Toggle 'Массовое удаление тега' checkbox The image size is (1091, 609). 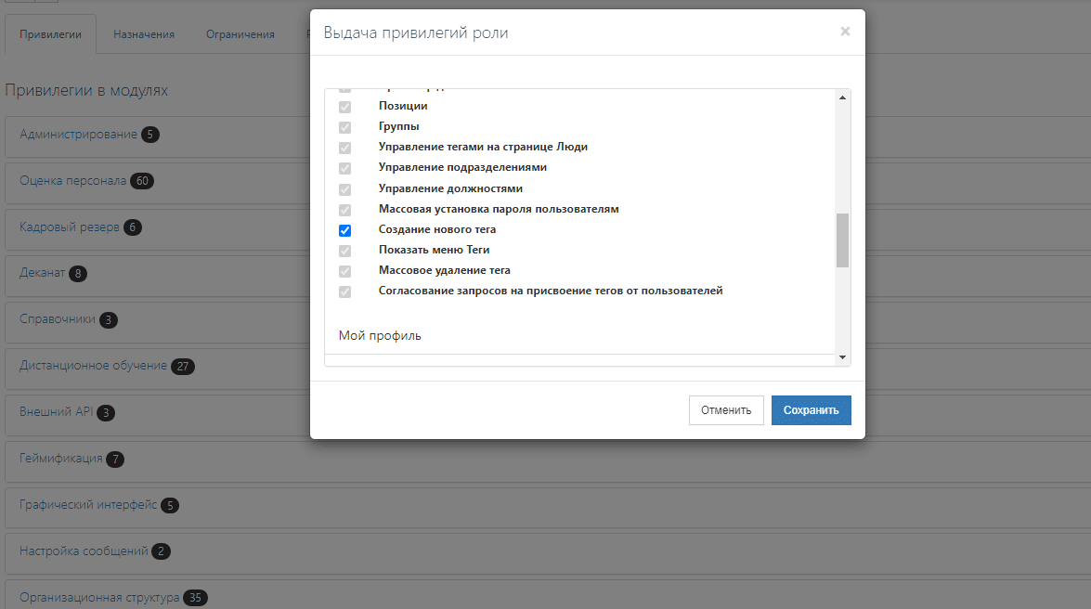[345, 271]
